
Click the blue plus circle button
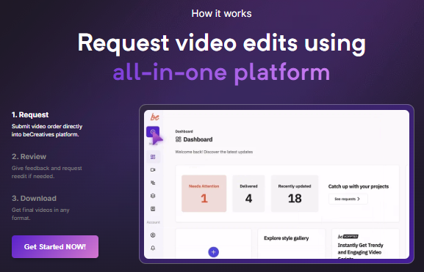pyautogui.click(x=213, y=252)
